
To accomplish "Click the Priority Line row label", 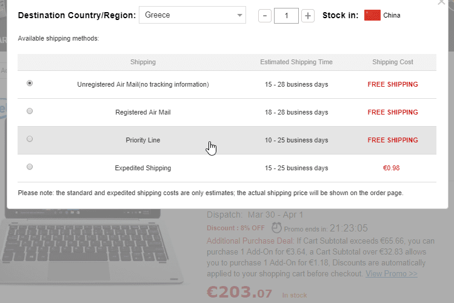I will 143,140.
